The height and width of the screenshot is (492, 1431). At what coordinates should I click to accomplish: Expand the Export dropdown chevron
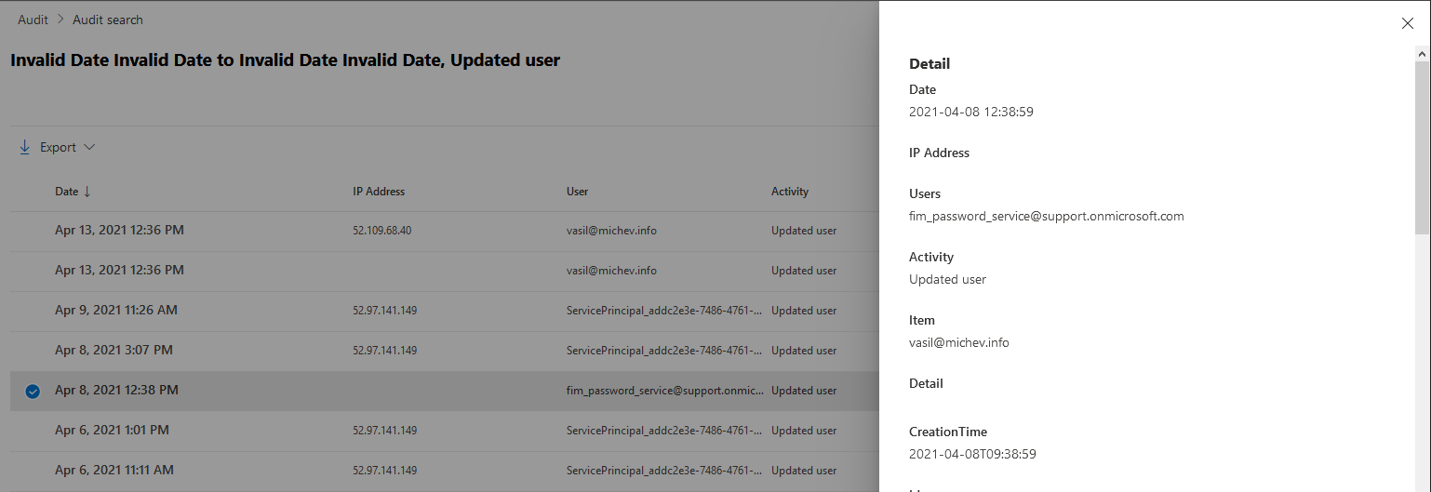coord(89,147)
